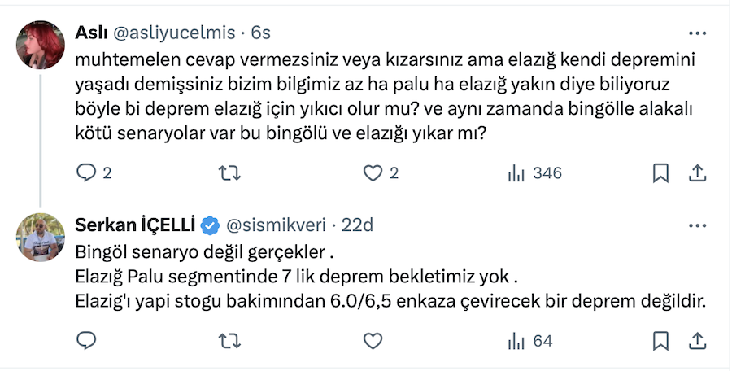Screen dimensions: 732x371
Task: Click the Serkan İÇELLİ display name
Action: pyautogui.click(x=135, y=224)
